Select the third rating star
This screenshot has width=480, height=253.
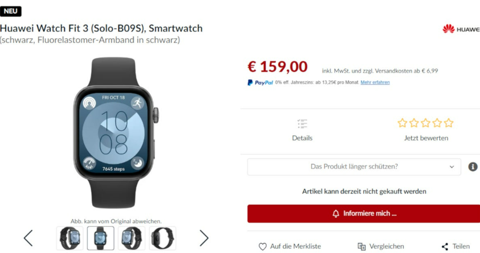(425, 123)
